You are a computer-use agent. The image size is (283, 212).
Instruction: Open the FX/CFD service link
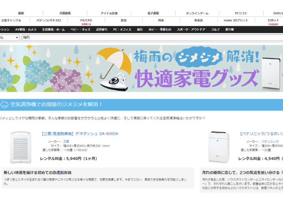click(86, 20)
